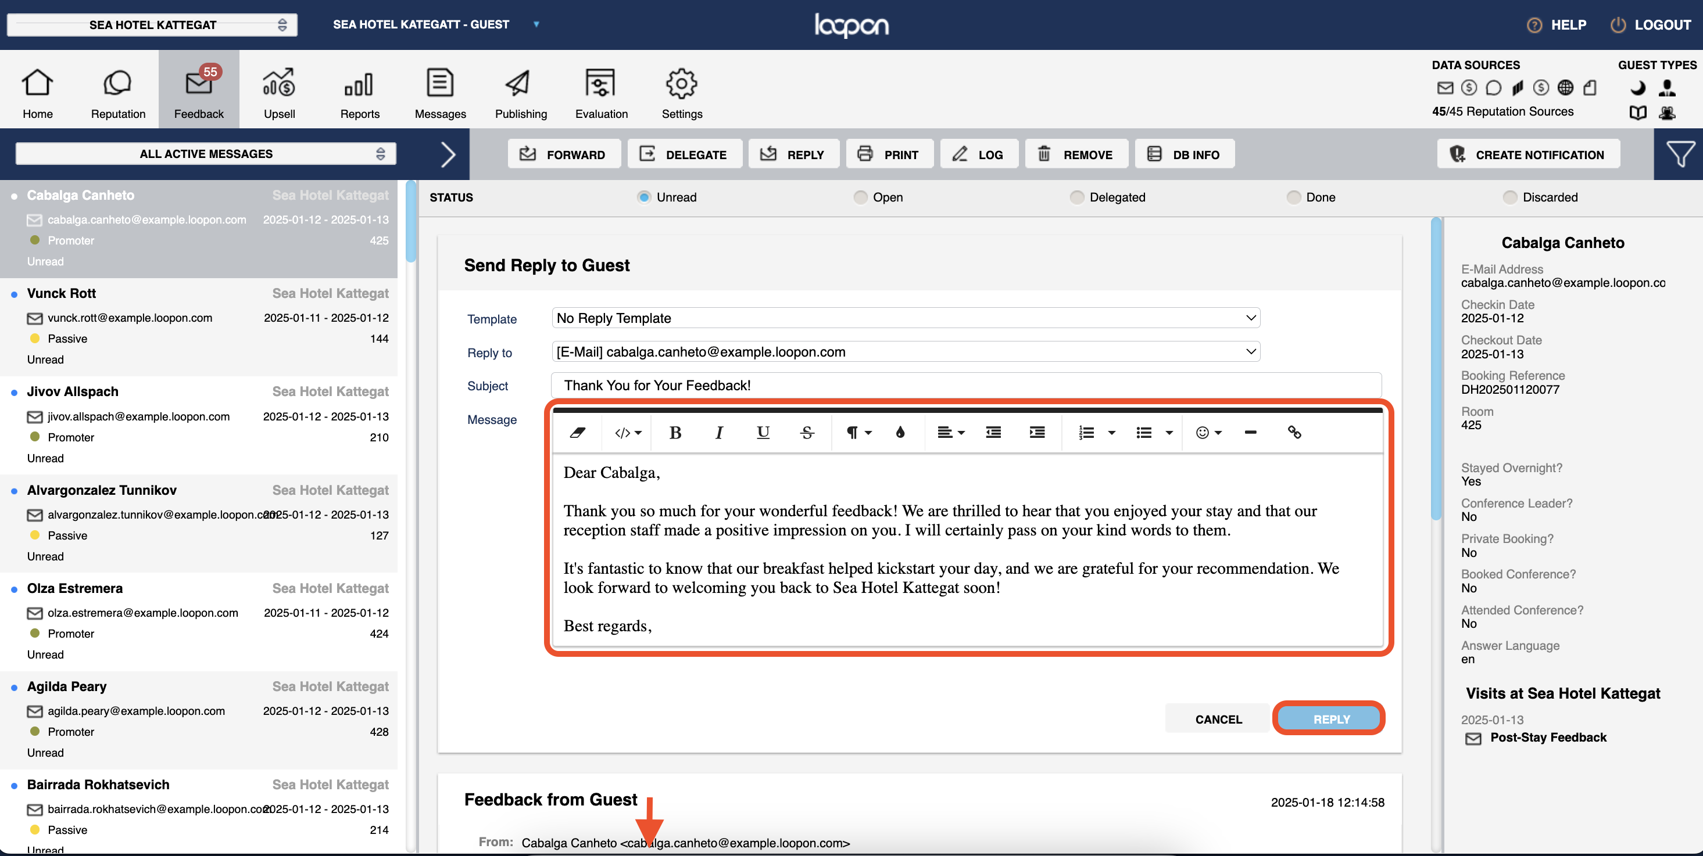1703x856 pixels.
Task: Mark message status as Done
Action: tap(1293, 197)
